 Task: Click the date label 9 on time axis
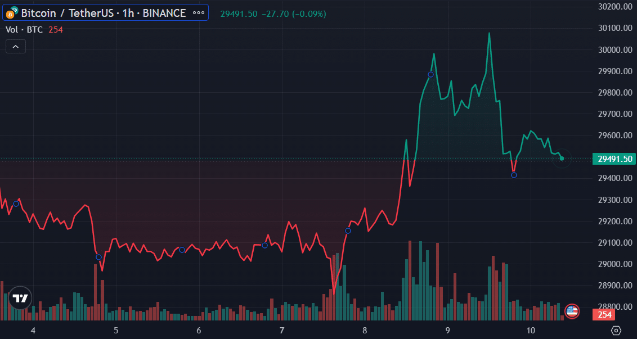447,331
